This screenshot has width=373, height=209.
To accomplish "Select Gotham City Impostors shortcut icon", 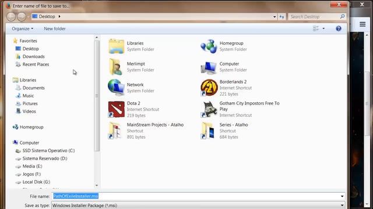I will tap(209, 109).
